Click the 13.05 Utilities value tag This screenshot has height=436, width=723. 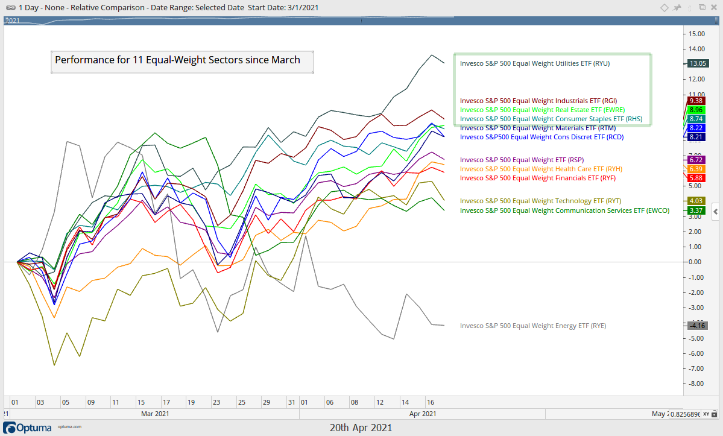(x=697, y=63)
